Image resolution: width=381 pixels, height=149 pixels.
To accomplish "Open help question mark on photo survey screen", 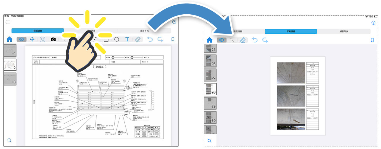I will click(374, 23).
